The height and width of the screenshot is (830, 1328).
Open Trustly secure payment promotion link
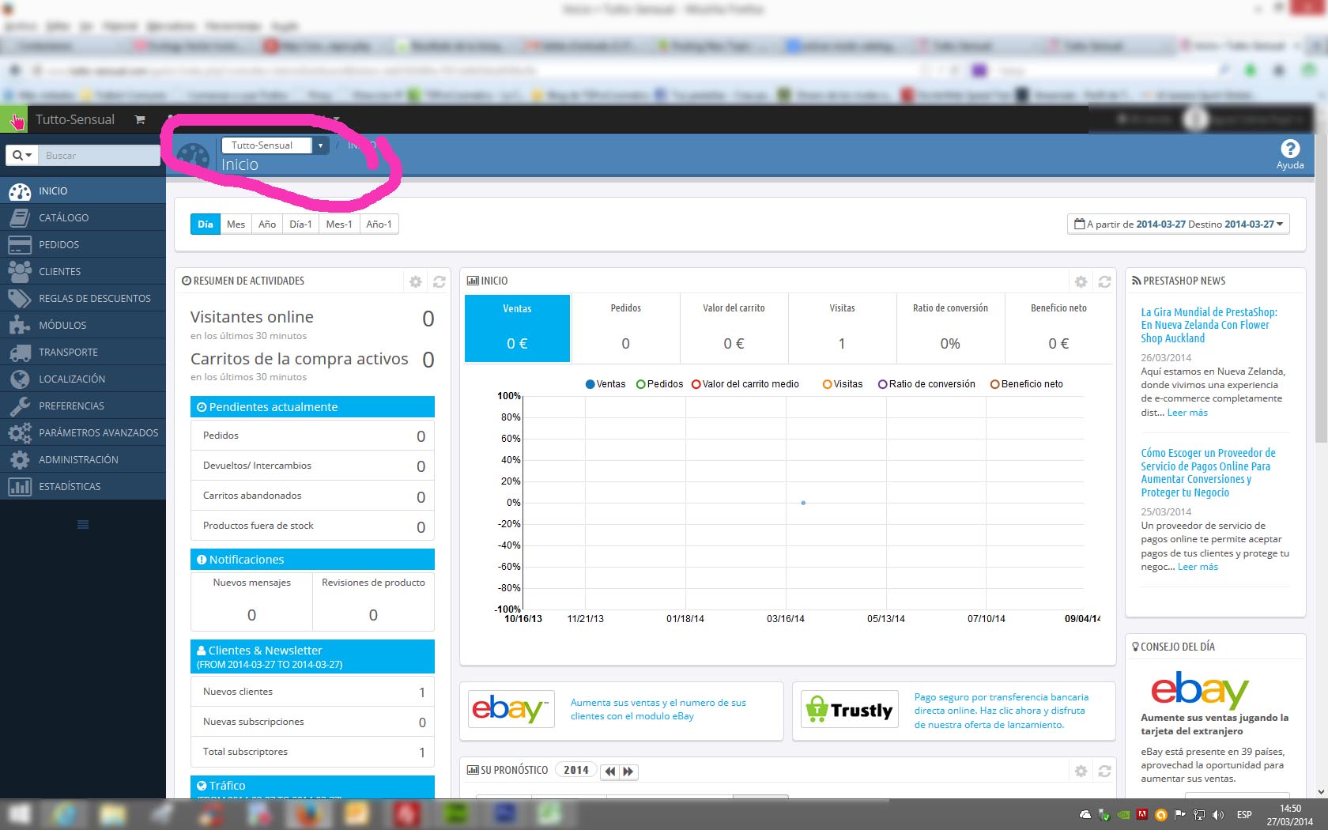[x=1002, y=711]
